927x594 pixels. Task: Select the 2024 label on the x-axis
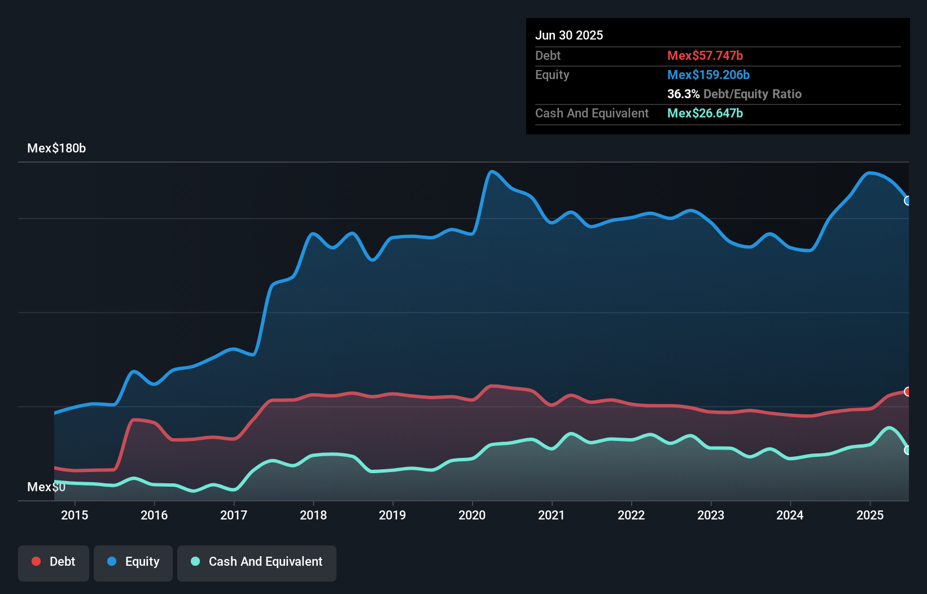[x=790, y=515]
